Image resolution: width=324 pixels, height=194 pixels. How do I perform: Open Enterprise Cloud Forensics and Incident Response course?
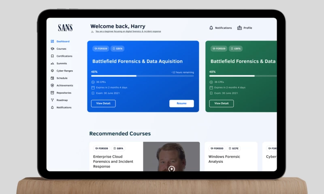tap(113, 162)
